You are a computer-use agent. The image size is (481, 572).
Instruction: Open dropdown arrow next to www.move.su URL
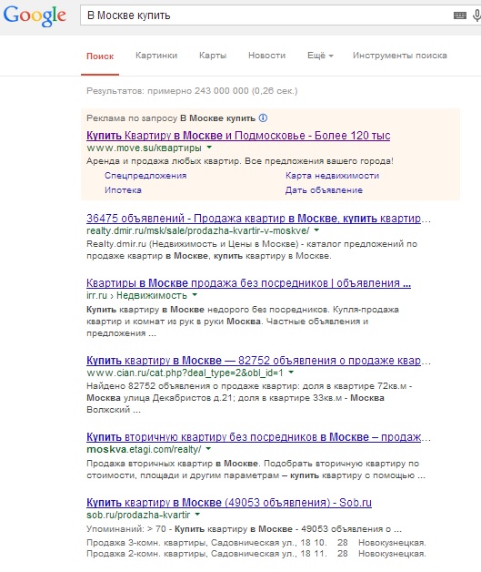209,148
